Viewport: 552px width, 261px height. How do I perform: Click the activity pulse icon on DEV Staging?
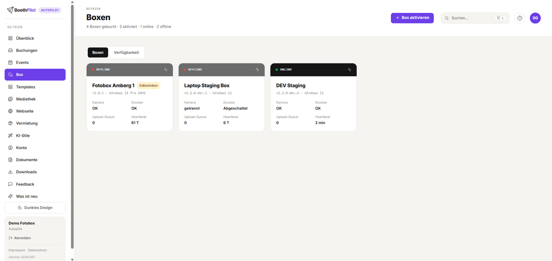click(350, 70)
